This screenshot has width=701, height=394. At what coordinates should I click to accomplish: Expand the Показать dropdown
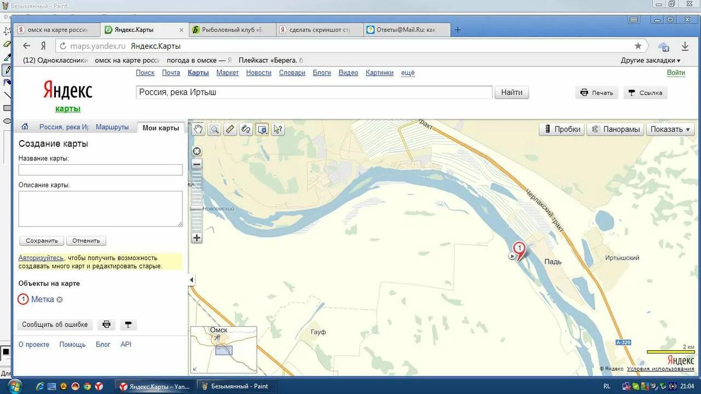click(x=670, y=129)
